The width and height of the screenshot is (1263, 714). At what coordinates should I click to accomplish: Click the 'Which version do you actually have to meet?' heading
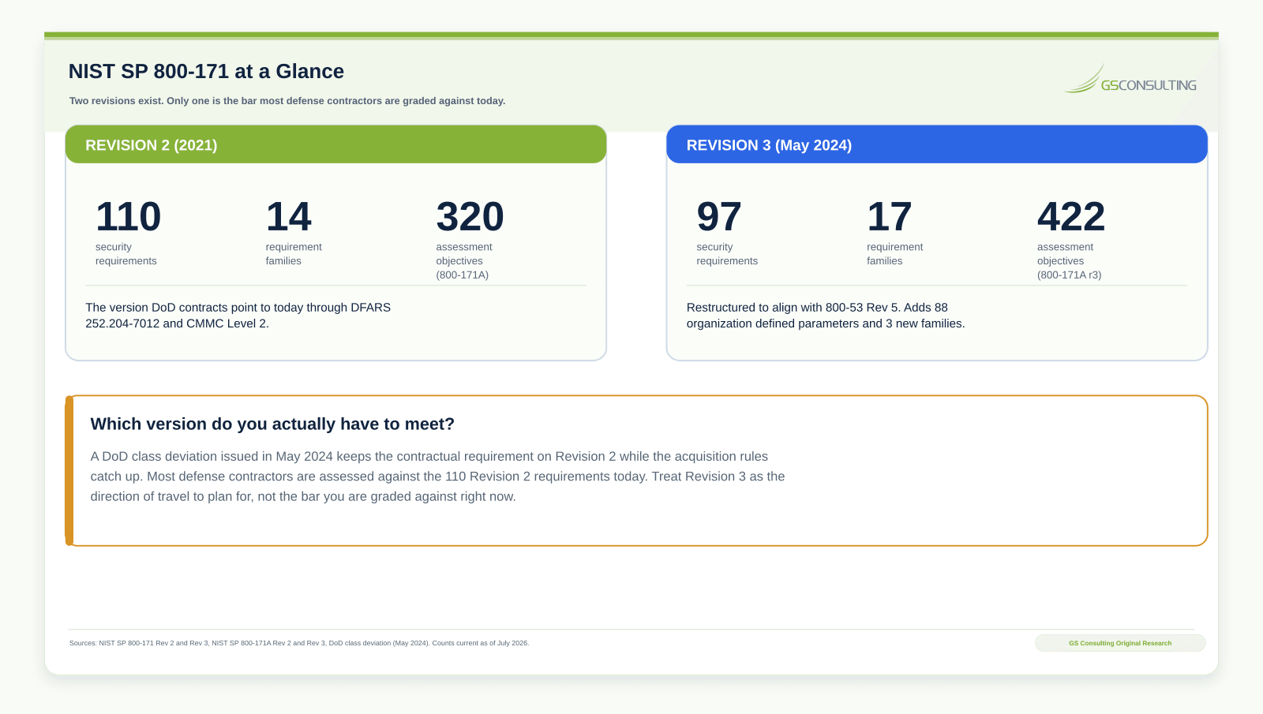click(x=272, y=424)
